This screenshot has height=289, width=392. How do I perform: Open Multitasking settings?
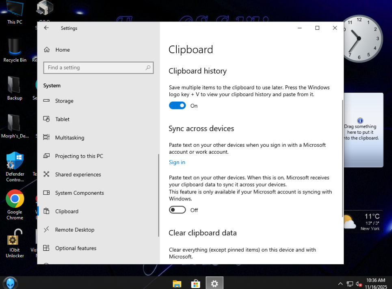point(69,138)
